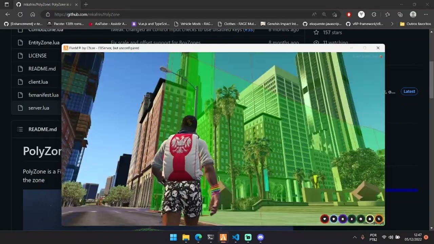Open the 'AniTube - Assistir A...' bookmark

pos(107,24)
